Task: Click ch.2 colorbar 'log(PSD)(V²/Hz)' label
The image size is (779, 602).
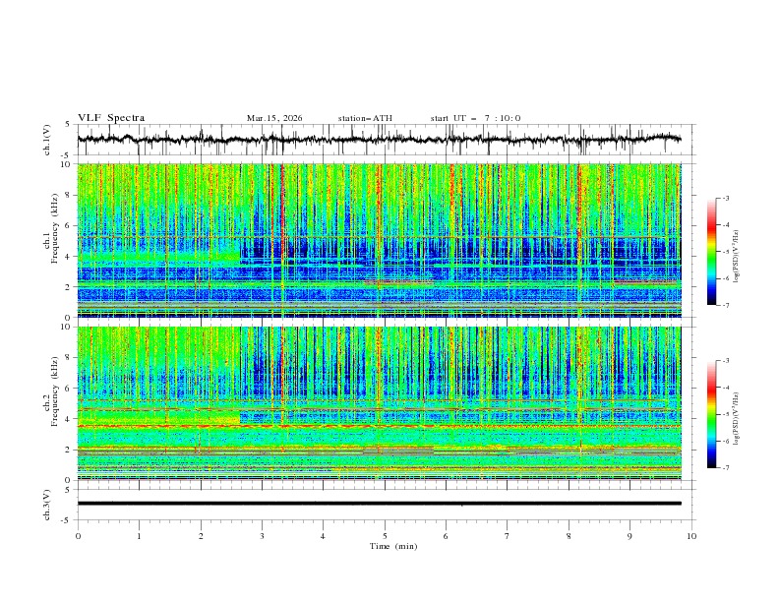Action: (x=736, y=419)
